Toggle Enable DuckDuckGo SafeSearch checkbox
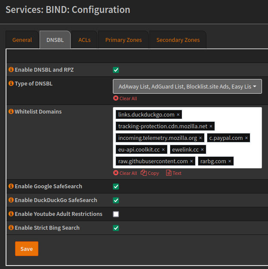Image resolution: width=268 pixels, height=269 pixels. pos(116,200)
